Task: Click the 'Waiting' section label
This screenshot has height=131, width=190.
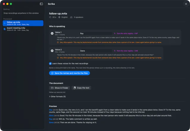Action: click(x=6, y=9)
